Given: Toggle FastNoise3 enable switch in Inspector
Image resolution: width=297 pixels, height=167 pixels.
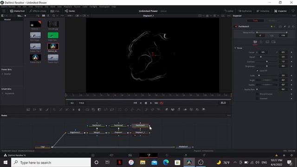Looking at the screenshot, I should [x=236, y=27].
